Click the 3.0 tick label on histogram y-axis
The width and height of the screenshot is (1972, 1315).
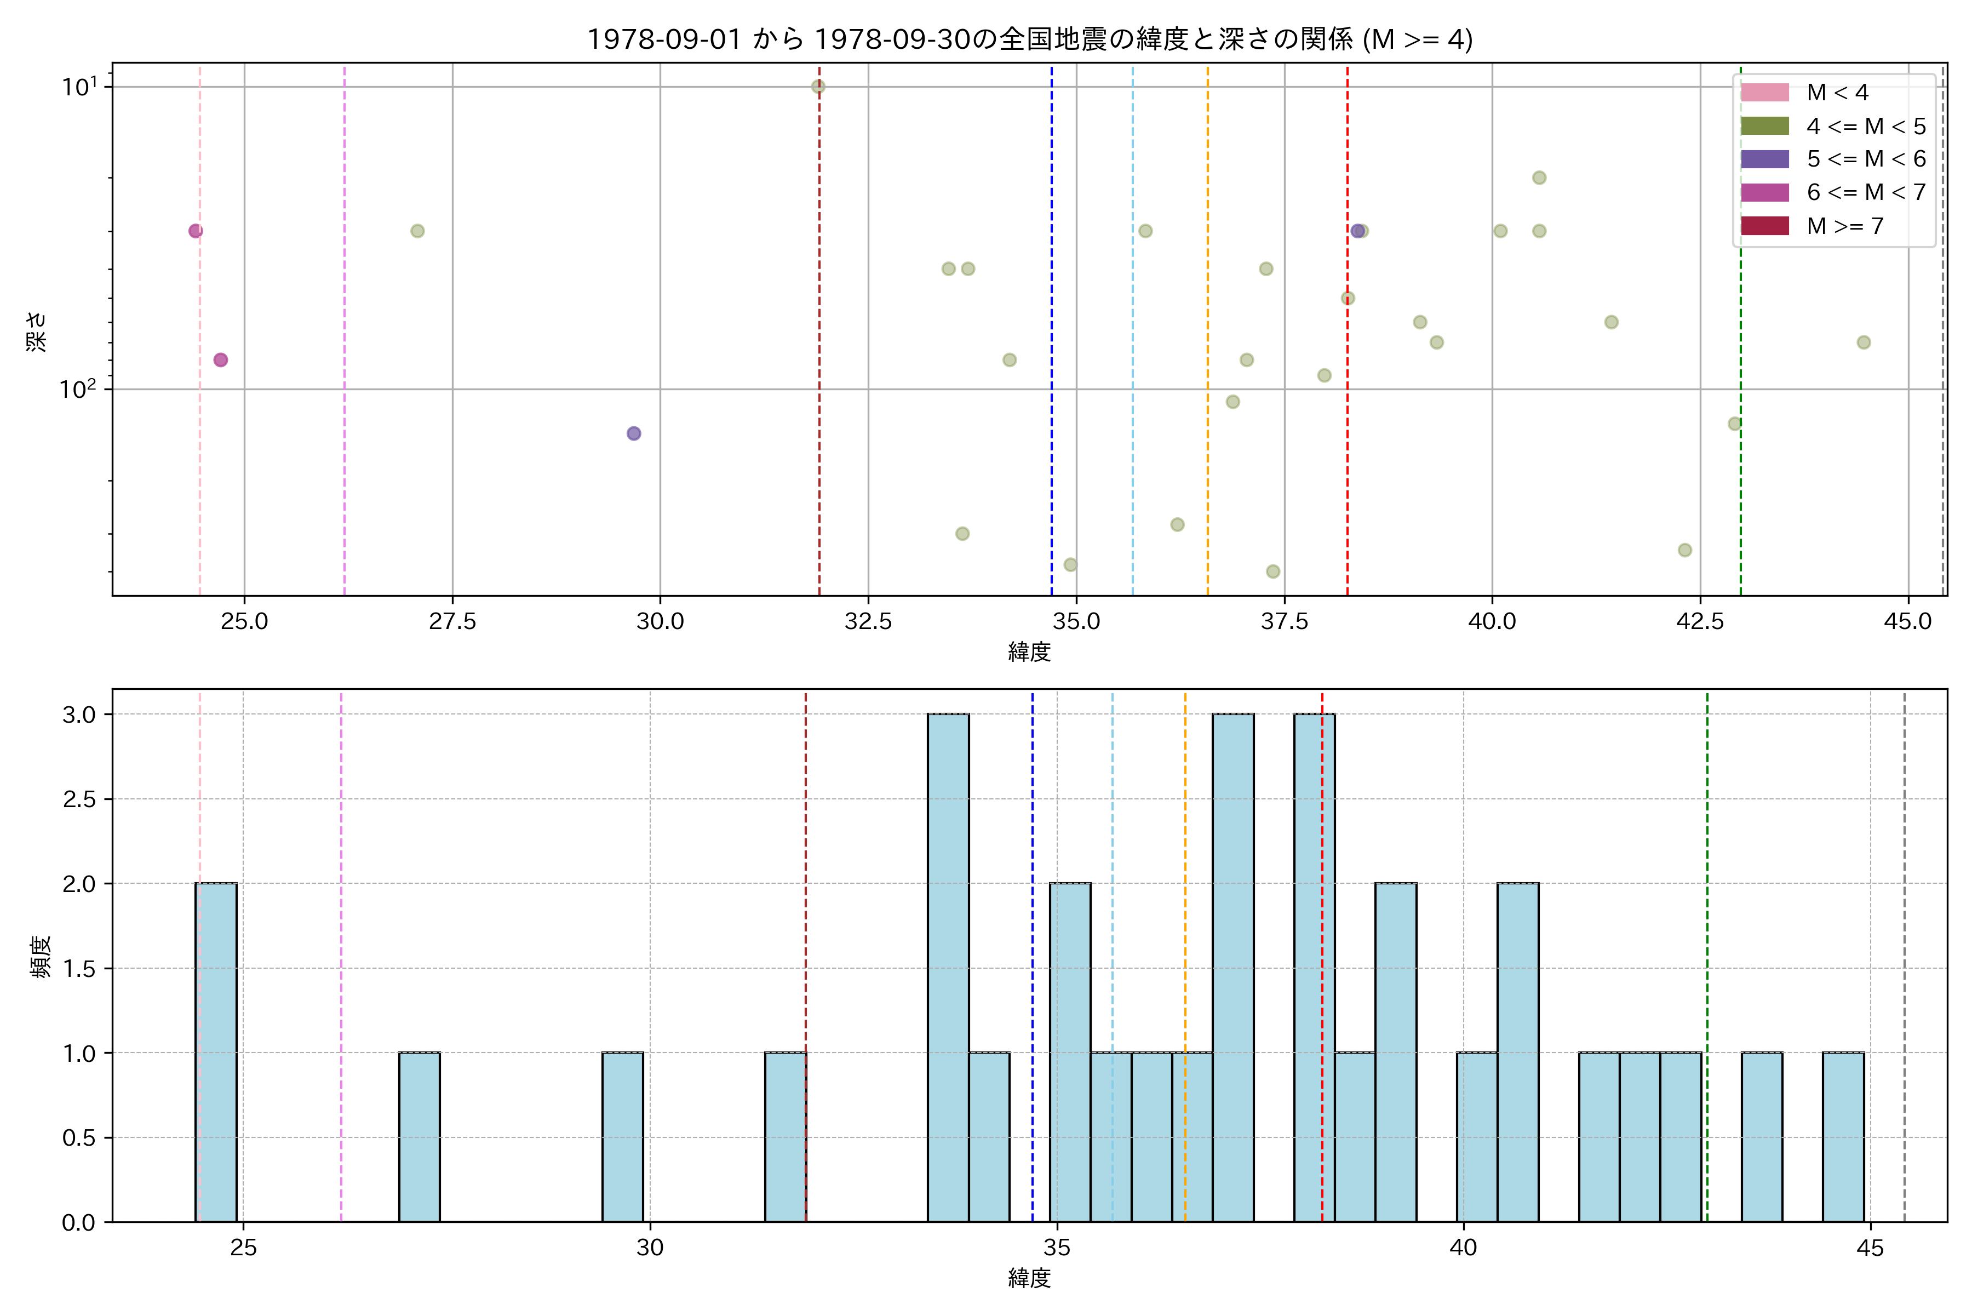coord(79,714)
